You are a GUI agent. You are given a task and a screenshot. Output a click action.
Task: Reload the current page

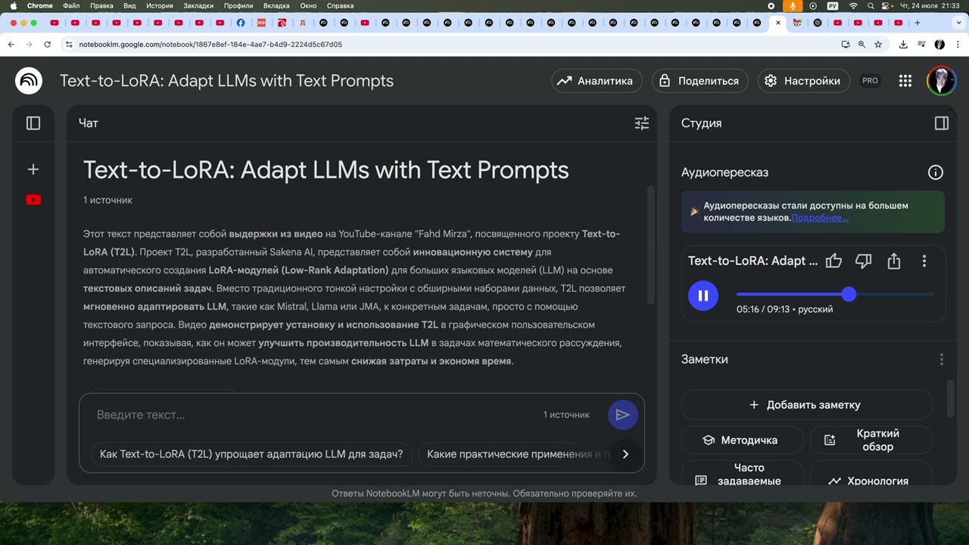47,45
